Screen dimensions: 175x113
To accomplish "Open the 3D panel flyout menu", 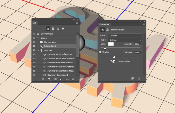I will coord(77,23).
